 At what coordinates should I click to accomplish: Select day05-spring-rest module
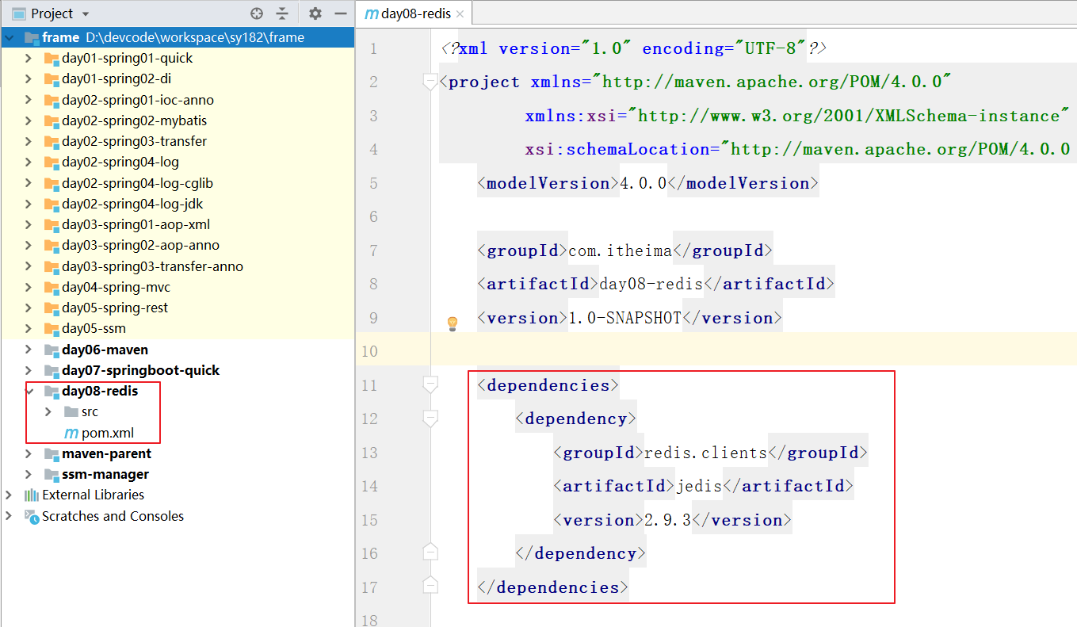pyautogui.click(x=115, y=308)
